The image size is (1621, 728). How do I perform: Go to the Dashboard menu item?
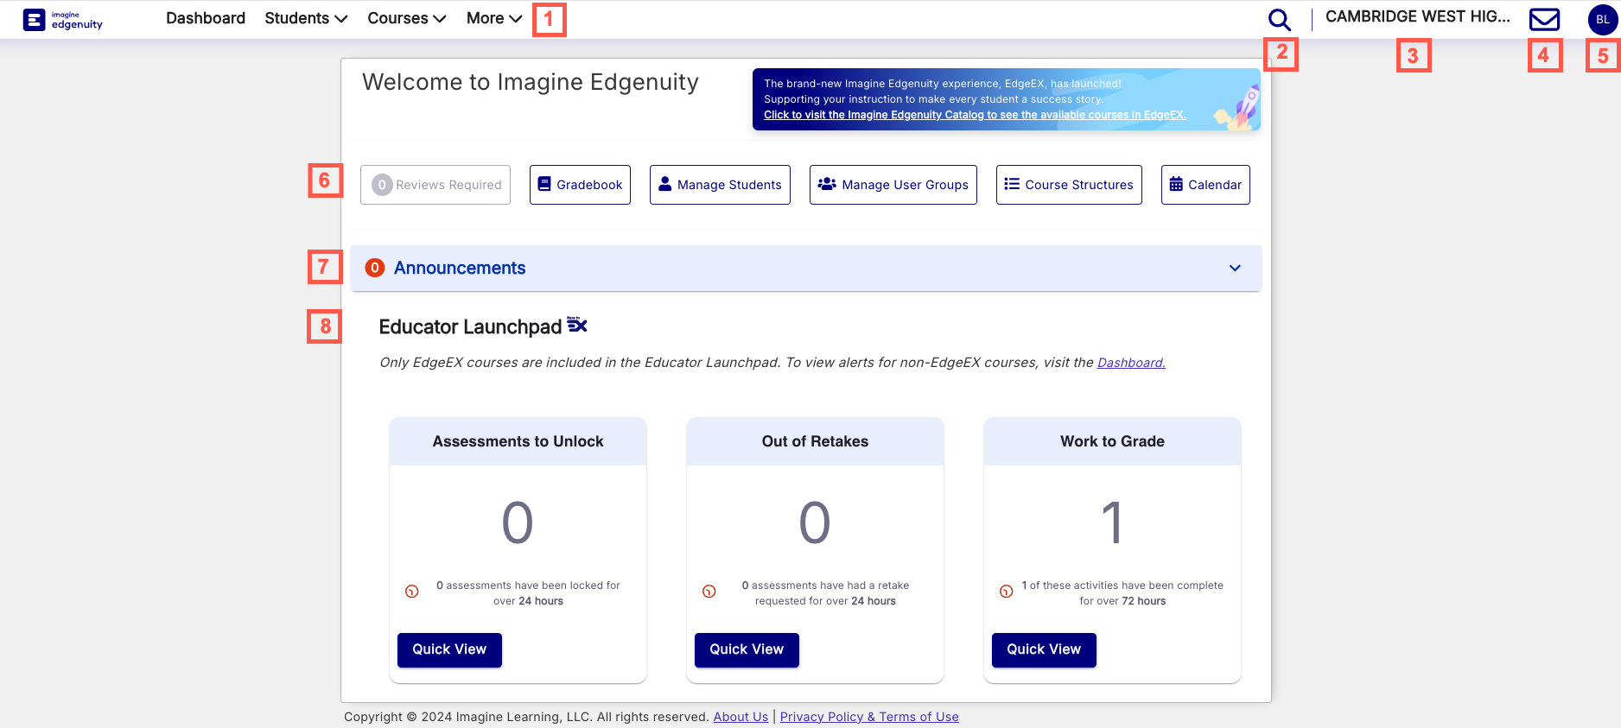[206, 18]
